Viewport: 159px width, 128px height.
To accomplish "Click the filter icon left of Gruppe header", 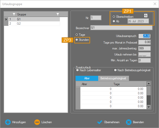I will tap(14, 14).
